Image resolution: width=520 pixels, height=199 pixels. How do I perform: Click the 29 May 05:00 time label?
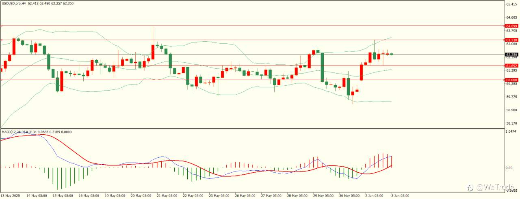tap(323, 196)
